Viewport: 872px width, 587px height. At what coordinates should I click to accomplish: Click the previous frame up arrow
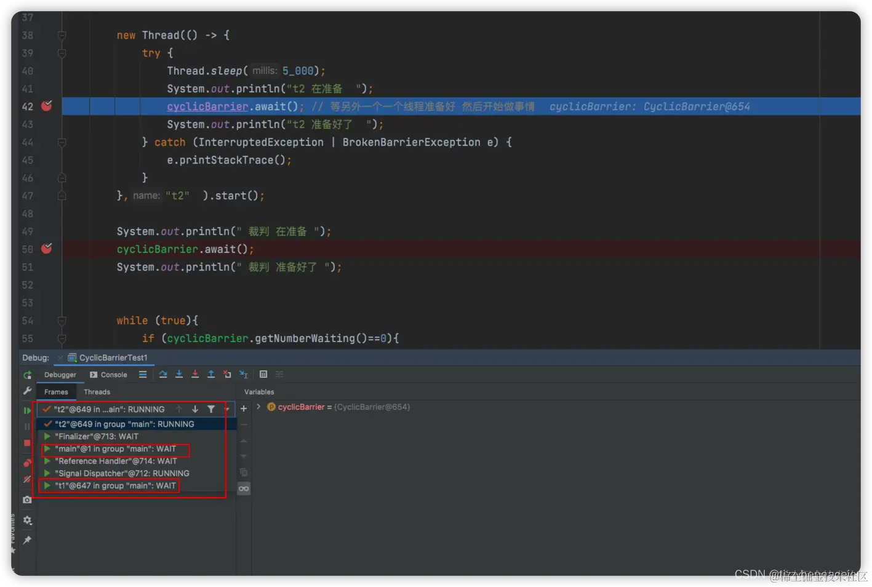click(179, 409)
